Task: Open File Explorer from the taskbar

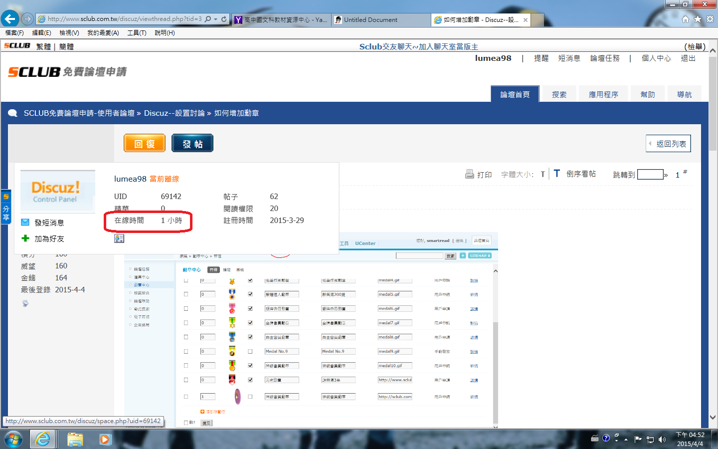Action: pyautogui.click(x=75, y=439)
